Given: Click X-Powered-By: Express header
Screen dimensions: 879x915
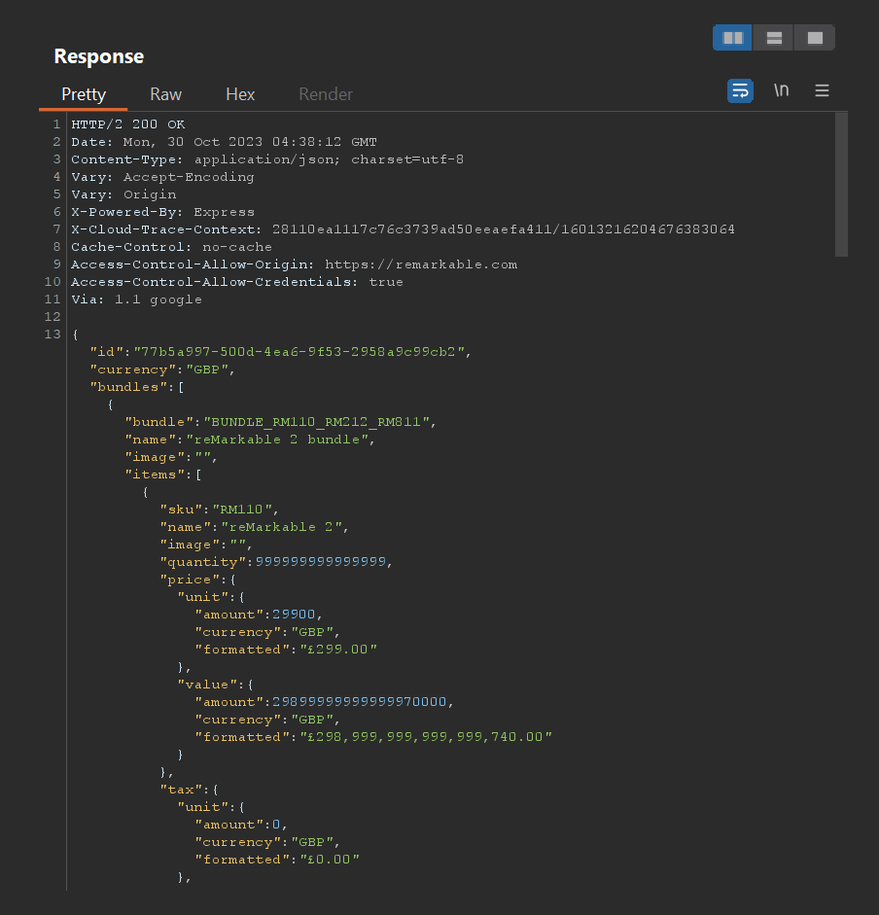Looking at the screenshot, I should click(162, 212).
